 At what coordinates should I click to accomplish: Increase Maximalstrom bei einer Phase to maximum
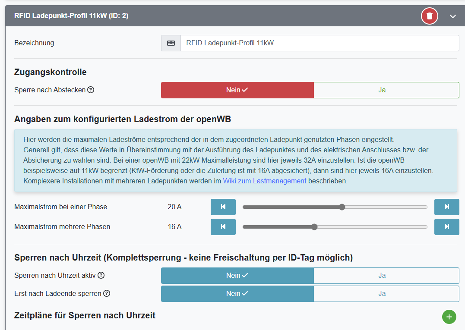[446, 207]
